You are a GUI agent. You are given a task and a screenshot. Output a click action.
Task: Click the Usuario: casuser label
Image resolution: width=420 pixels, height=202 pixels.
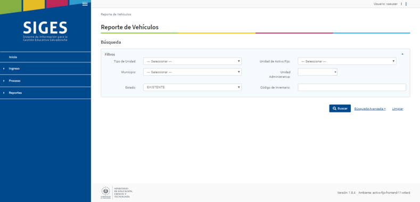(386, 4)
